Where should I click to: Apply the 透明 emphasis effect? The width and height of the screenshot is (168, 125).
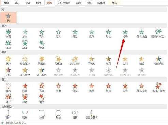[142, 60]
